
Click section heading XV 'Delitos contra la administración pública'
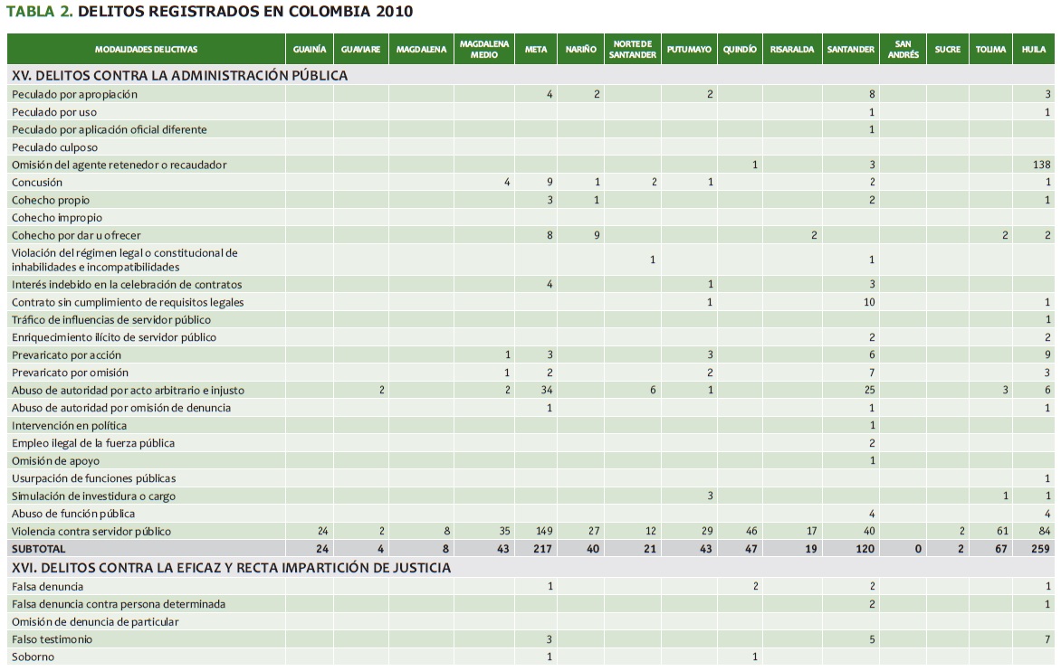(x=179, y=76)
